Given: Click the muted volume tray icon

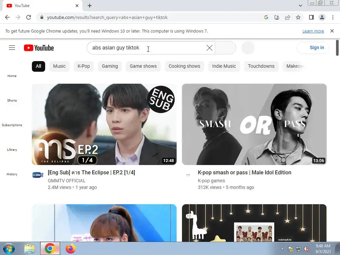Looking at the screenshot, I should (x=306, y=249).
